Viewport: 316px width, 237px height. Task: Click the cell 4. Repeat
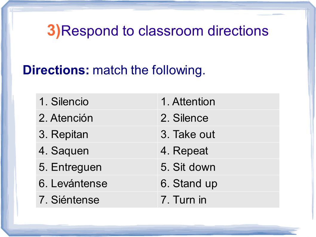pyautogui.click(x=219, y=151)
